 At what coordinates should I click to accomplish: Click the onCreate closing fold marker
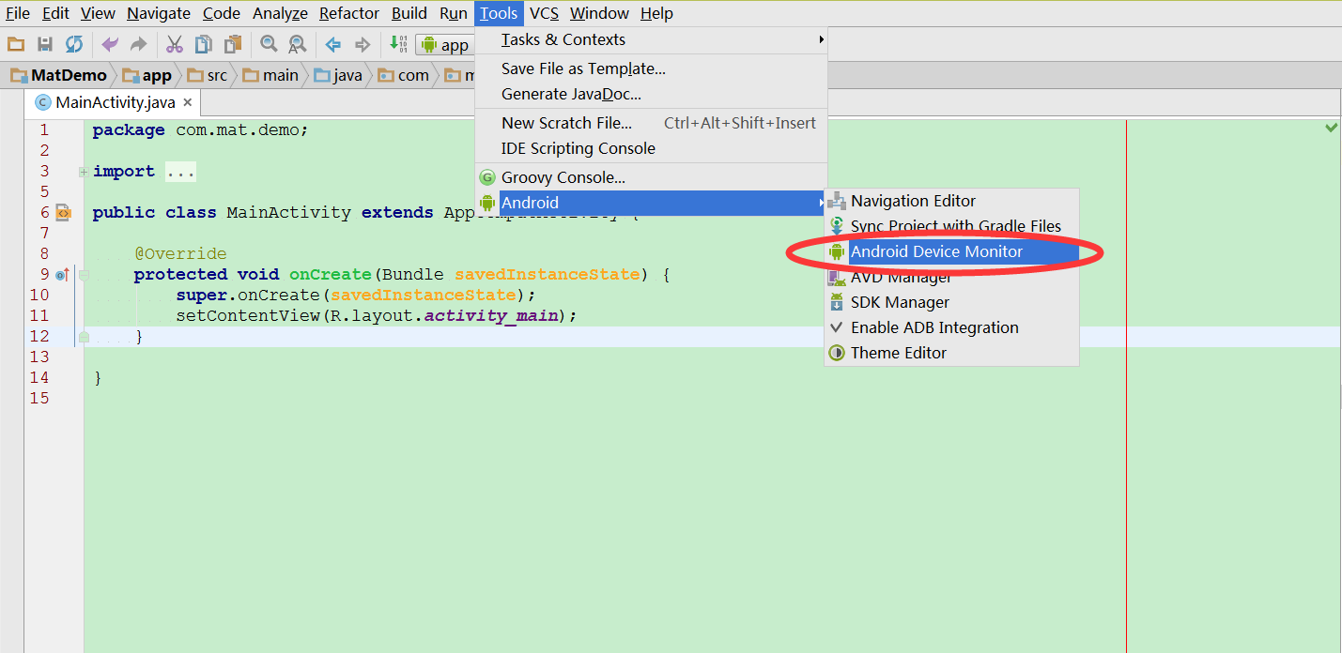[84, 337]
